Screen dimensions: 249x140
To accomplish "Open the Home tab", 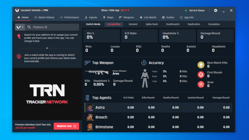I will click(x=23, y=18).
